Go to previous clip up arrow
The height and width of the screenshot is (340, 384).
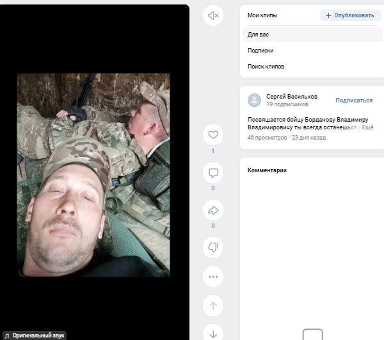click(x=213, y=305)
